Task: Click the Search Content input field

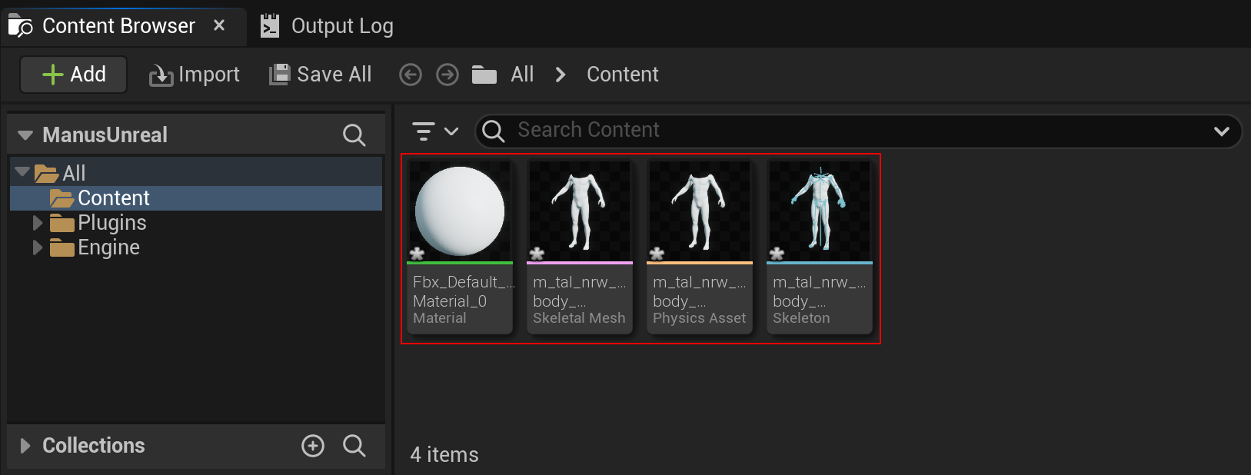Action: (x=846, y=130)
